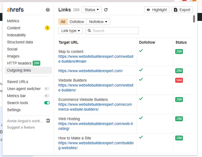
Task: Toggle Highlight links with eye button
Action: coord(157,10)
